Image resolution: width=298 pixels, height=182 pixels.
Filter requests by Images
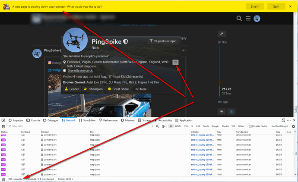coord(216,126)
